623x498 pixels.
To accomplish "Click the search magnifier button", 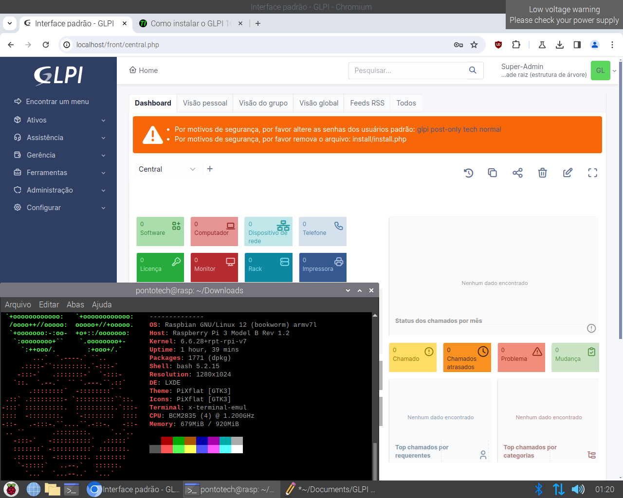I will coord(473,71).
